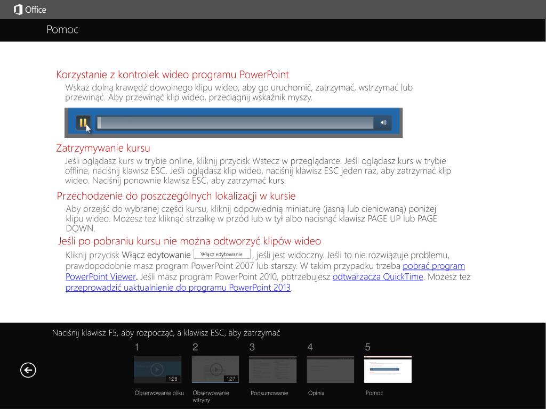Click the heading Zatrzymywanie kursu

click(x=103, y=148)
